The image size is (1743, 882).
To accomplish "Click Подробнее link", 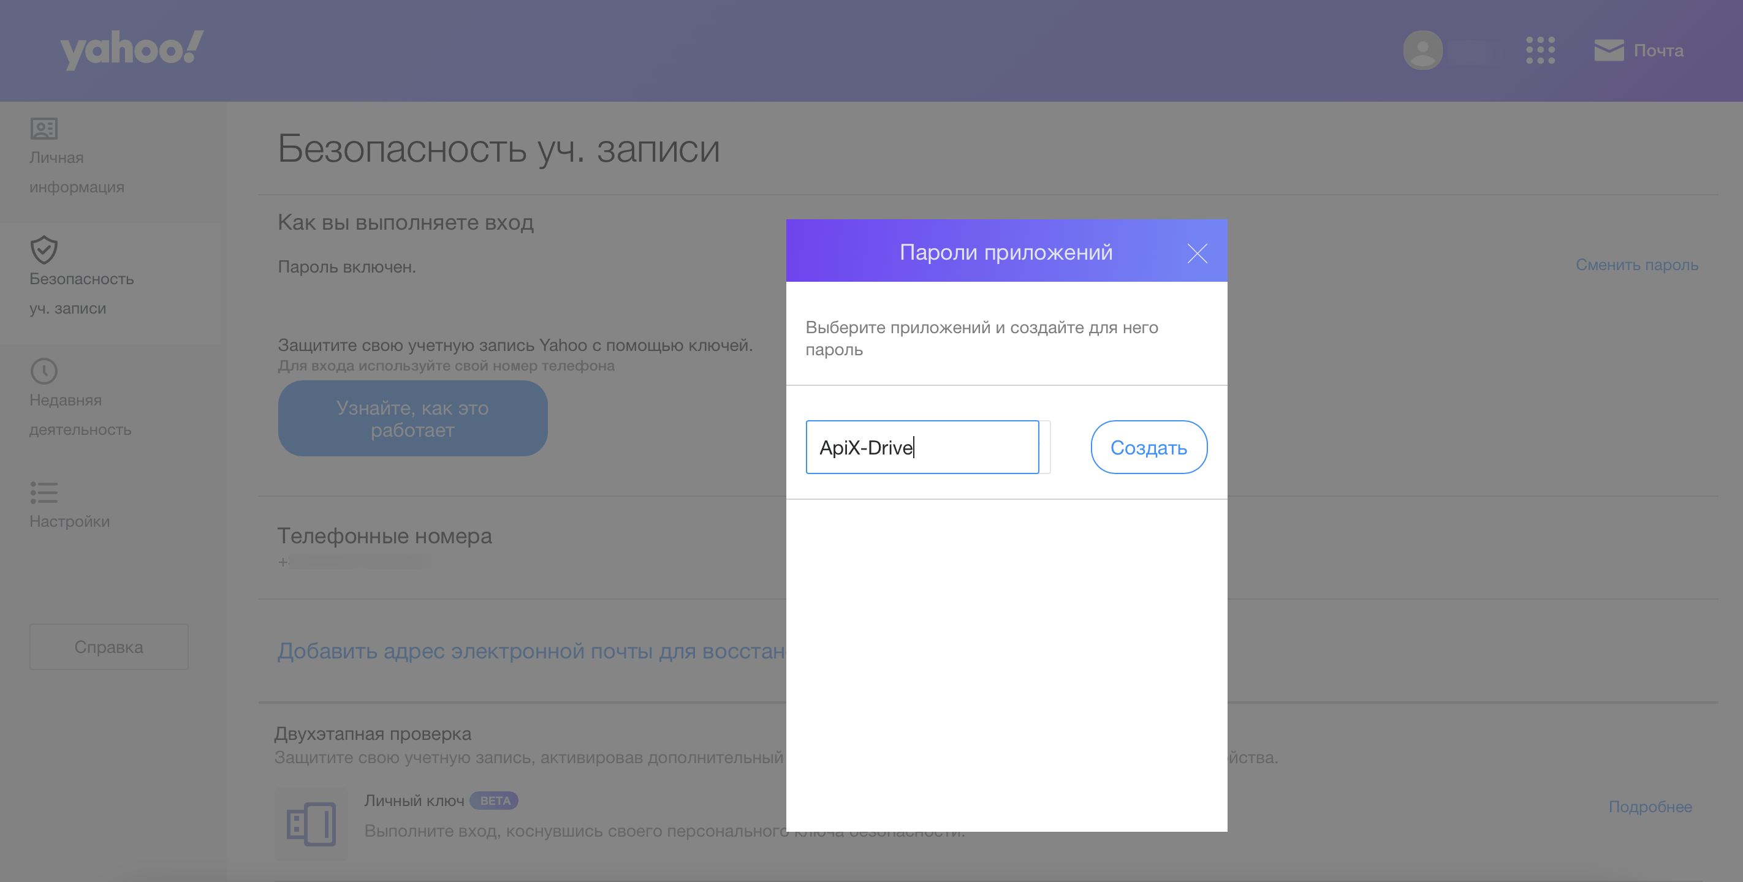I will [1650, 806].
